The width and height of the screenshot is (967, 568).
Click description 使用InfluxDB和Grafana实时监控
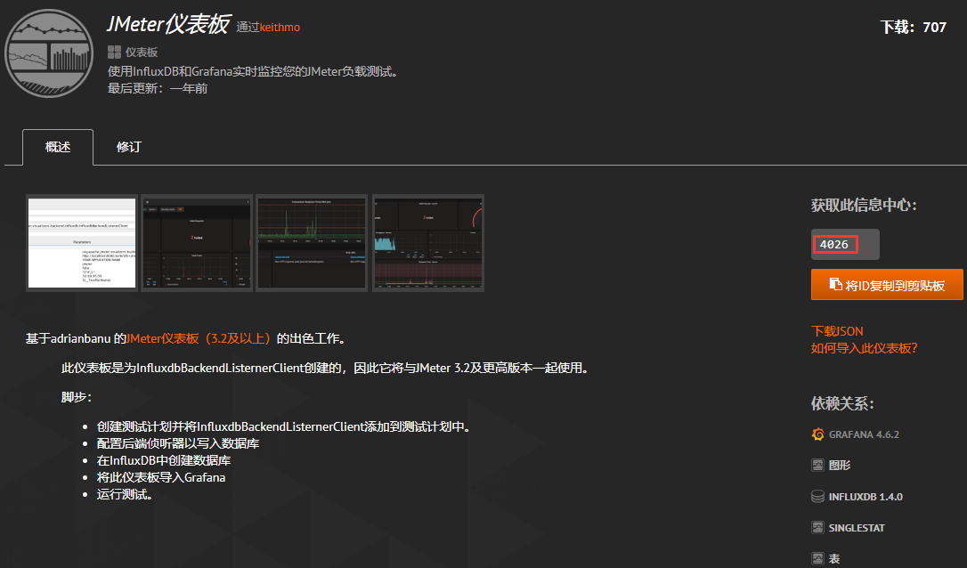[254, 71]
